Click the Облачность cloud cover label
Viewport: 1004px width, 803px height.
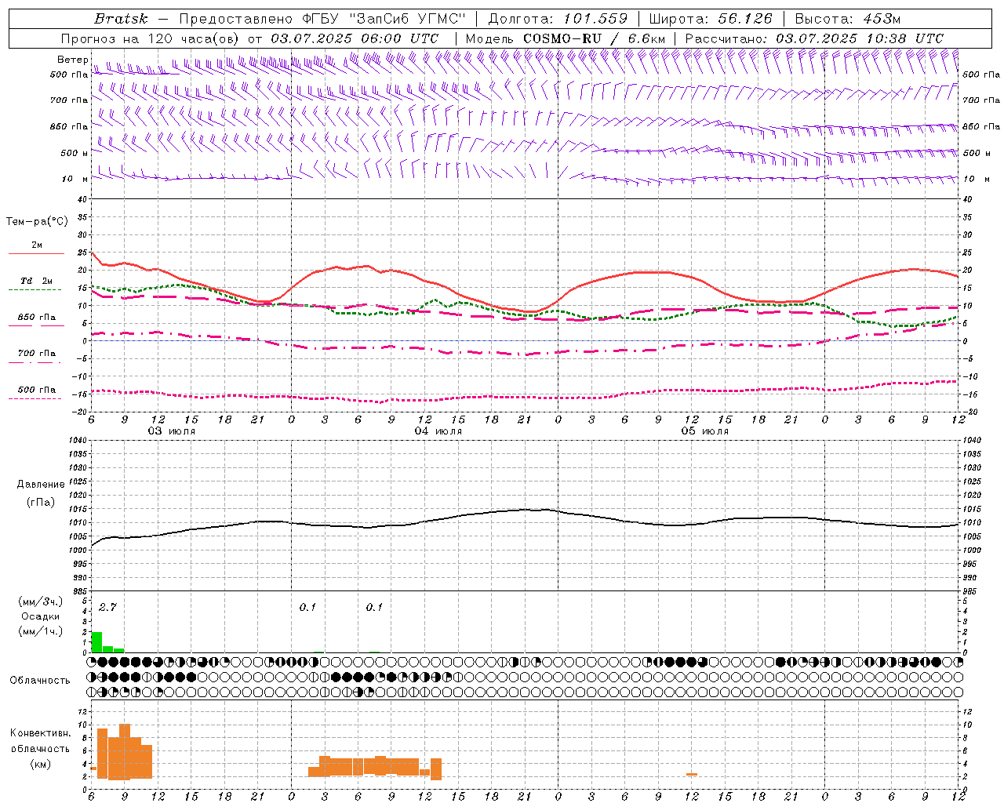(x=40, y=680)
